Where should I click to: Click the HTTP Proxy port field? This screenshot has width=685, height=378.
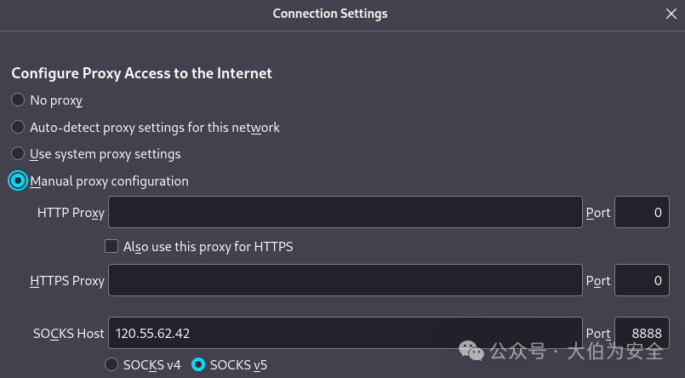[642, 212]
